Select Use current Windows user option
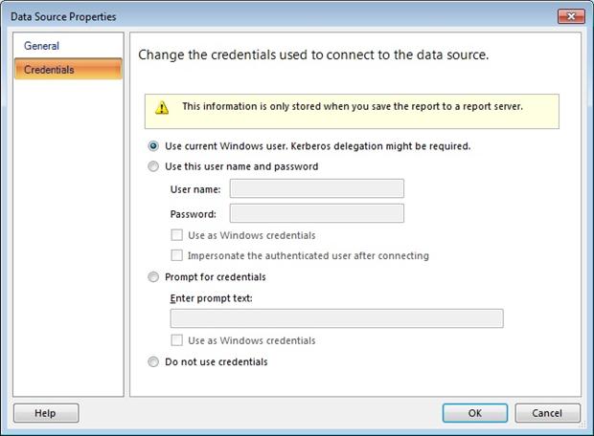The image size is (594, 436). 153,147
